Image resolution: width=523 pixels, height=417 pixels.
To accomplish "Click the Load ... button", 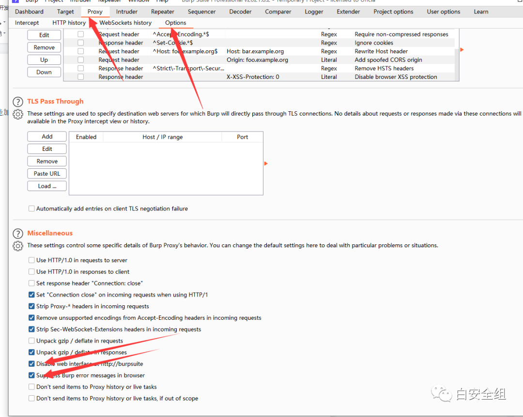I will tap(47, 186).
